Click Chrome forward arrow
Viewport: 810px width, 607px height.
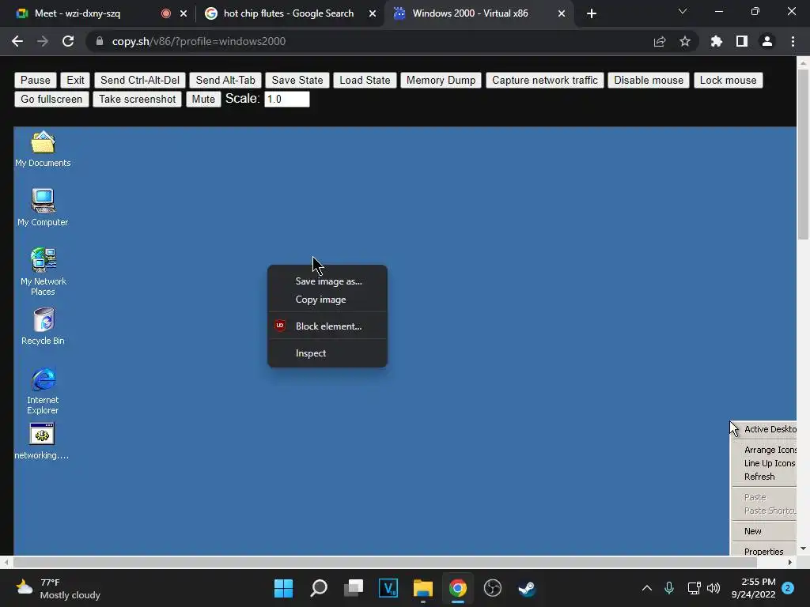(x=43, y=41)
